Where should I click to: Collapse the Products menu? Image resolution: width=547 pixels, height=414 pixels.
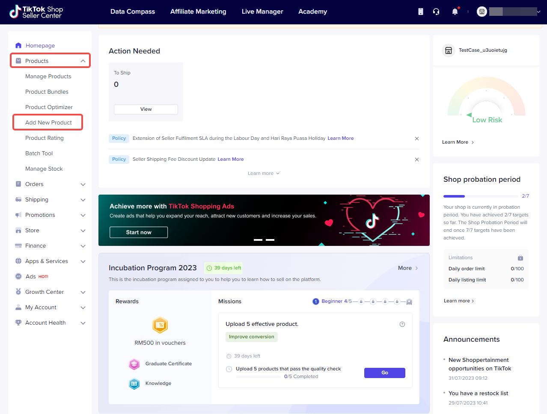coord(83,61)
